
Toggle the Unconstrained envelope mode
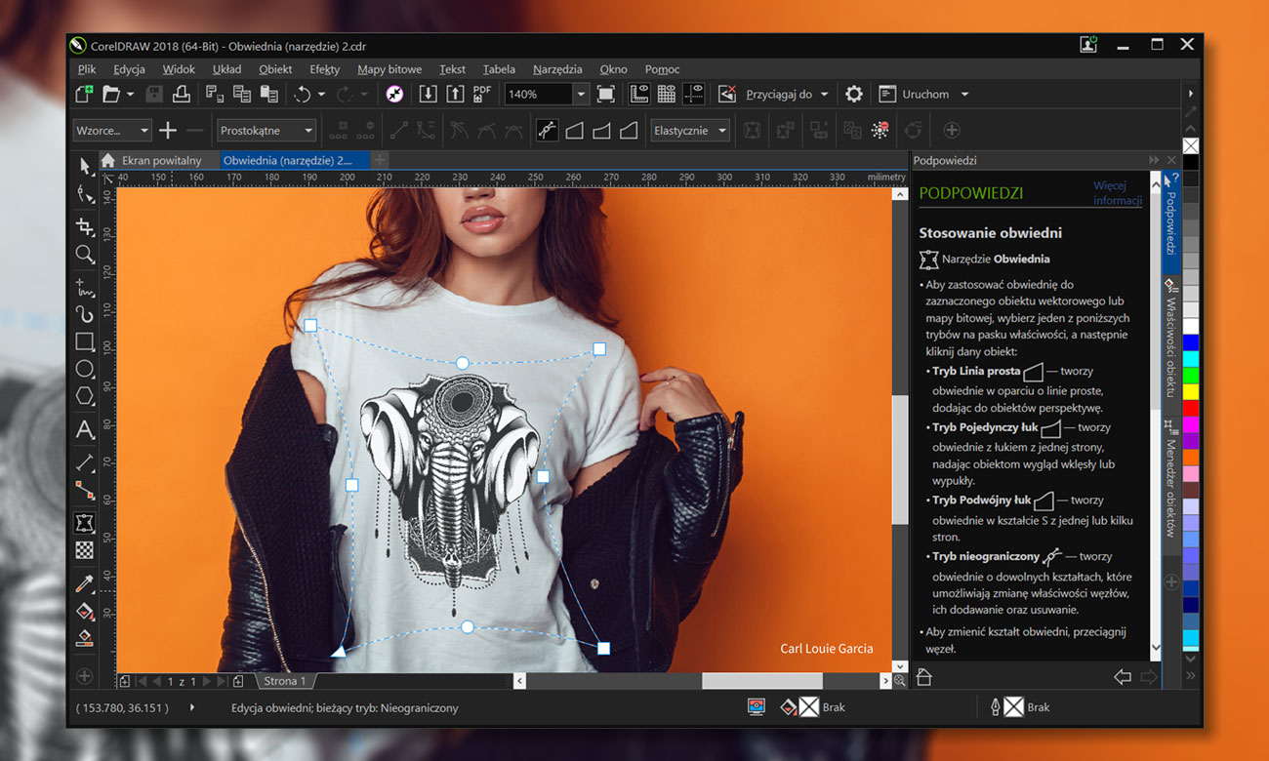(547, 130)
